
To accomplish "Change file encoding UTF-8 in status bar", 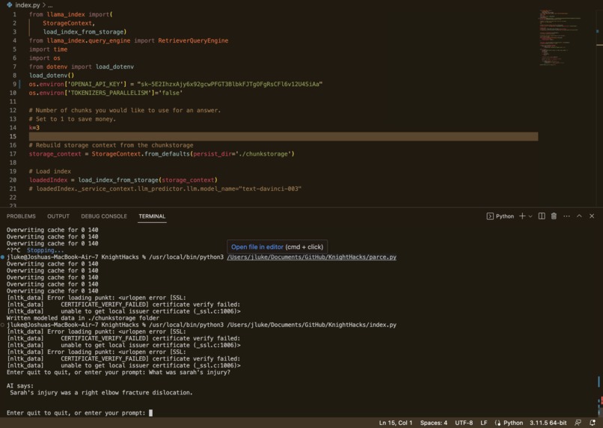I will 464,423.
